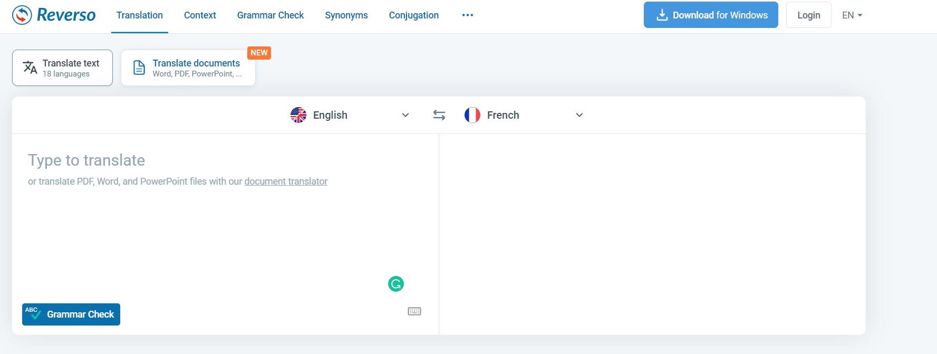Click the Download for Windows button

tap(711, 15)
